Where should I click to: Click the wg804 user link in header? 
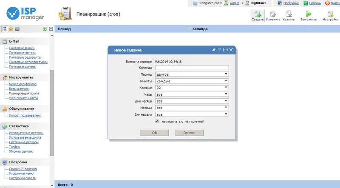235,3
